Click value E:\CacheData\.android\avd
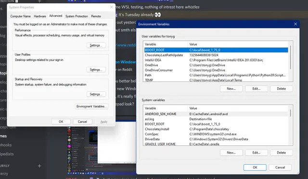This screenshot has width=308, height=179. point(208,114)
